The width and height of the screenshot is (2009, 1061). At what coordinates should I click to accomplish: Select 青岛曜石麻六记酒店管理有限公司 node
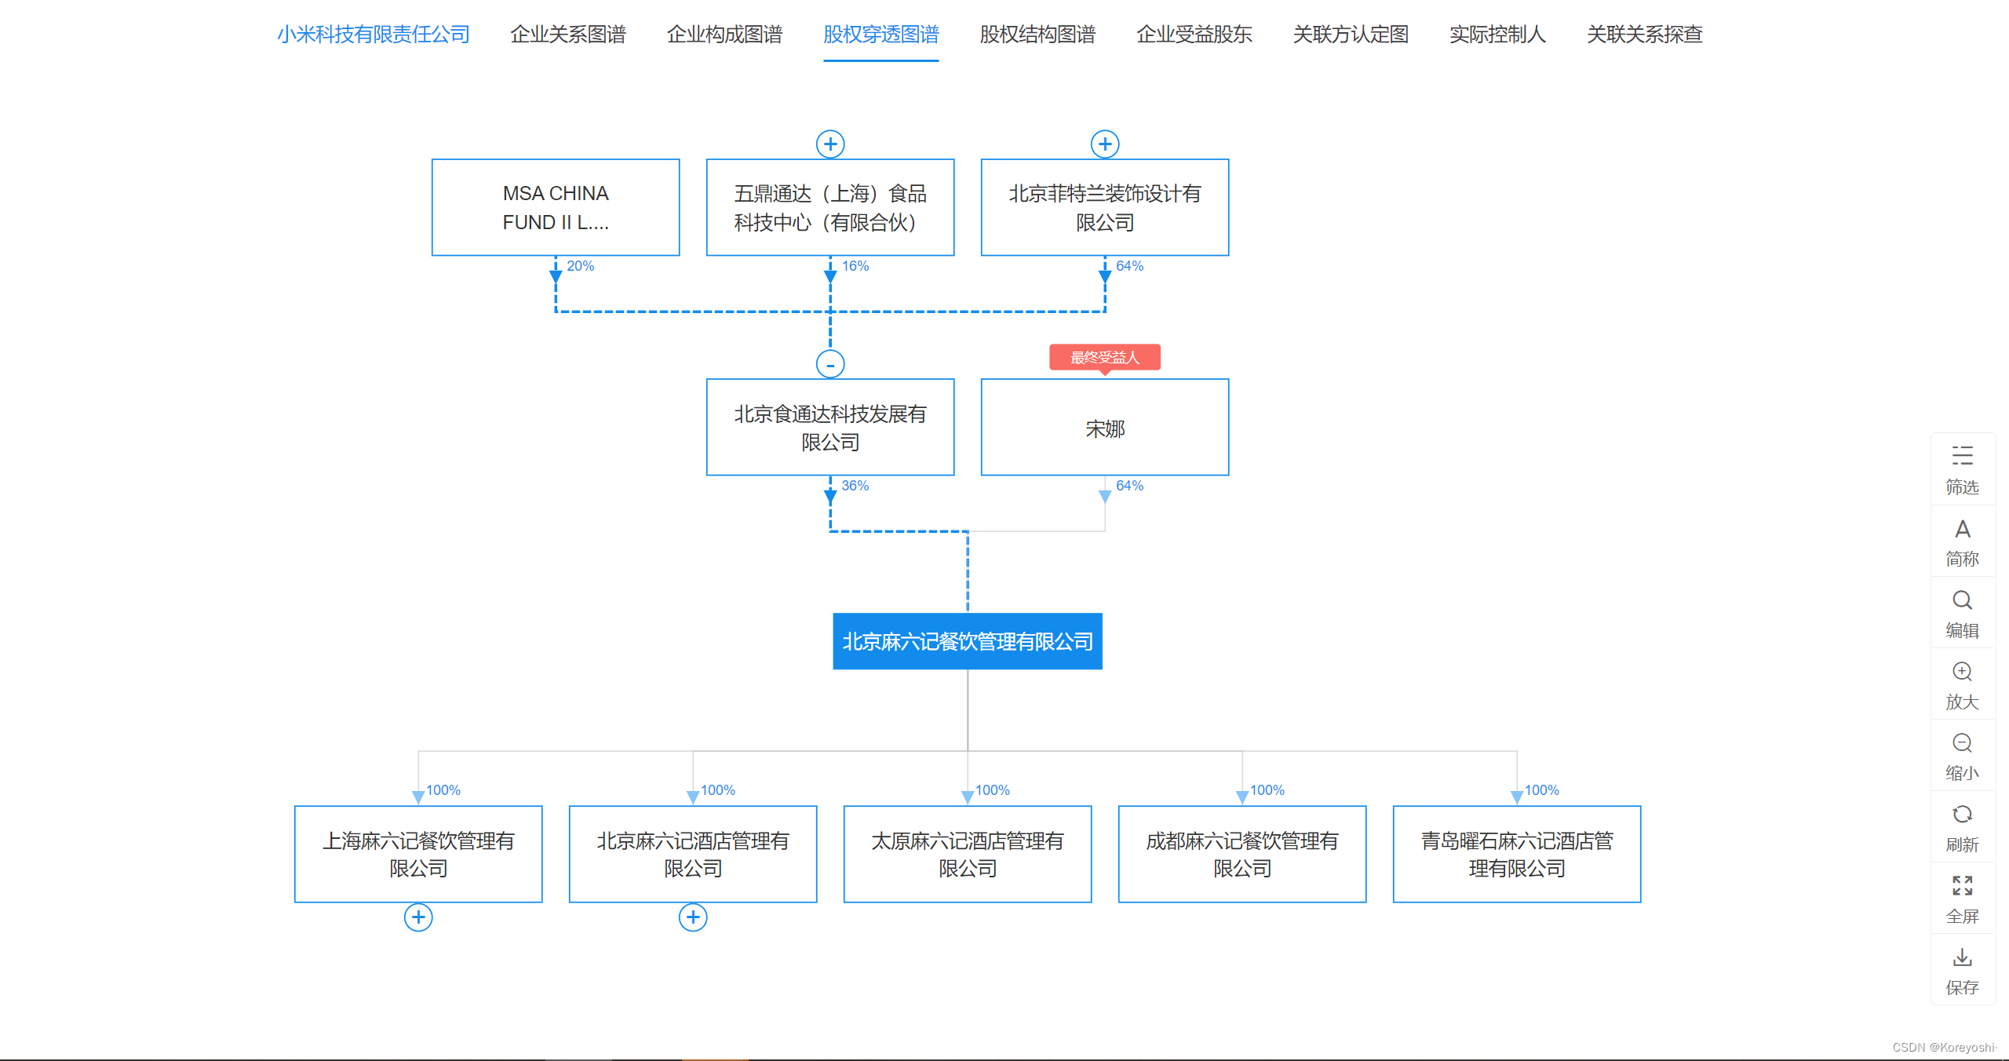pyautogui.click(x=1517, y=854)
